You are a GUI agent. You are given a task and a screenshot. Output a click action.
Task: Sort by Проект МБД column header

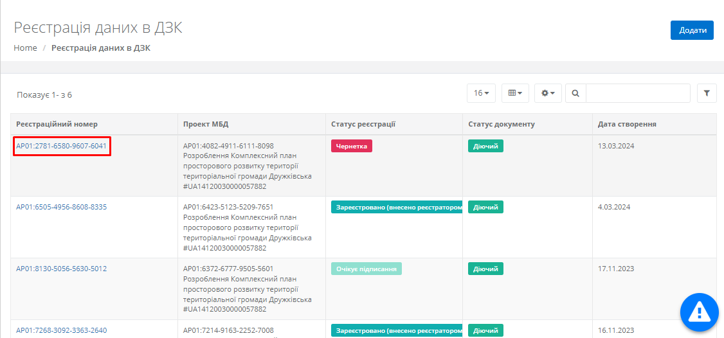click(x=206, y=124)
